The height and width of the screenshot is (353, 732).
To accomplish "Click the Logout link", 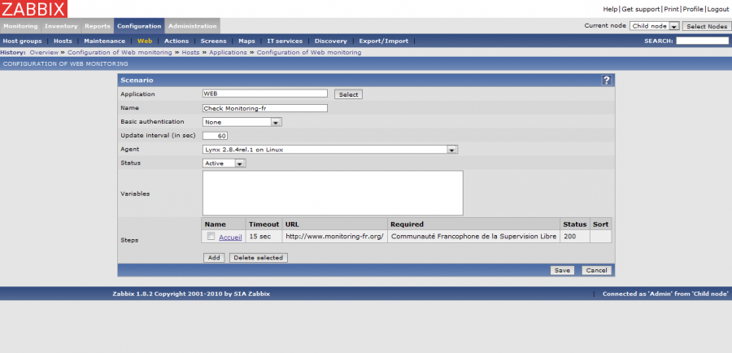I will (x=717, y=9).
